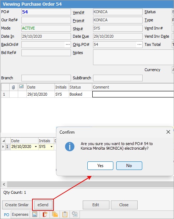Click the Bid Ref# input field
This screenshot has height=219, width=174.
(46, 53)
